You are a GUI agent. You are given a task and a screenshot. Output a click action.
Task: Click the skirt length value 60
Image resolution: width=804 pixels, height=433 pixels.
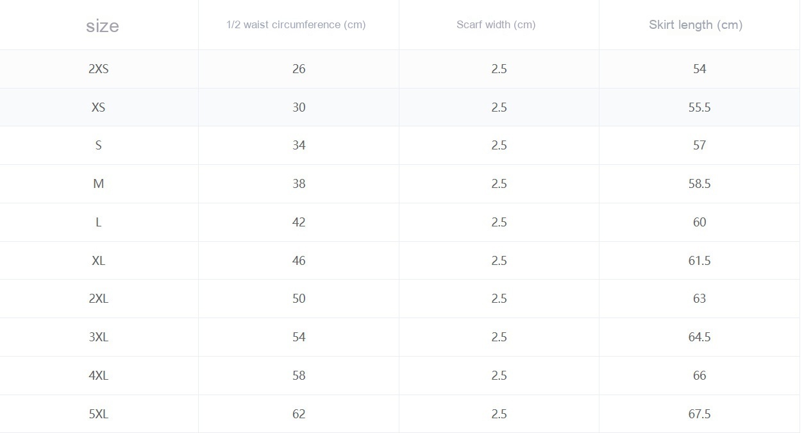(x=699, y=222)
